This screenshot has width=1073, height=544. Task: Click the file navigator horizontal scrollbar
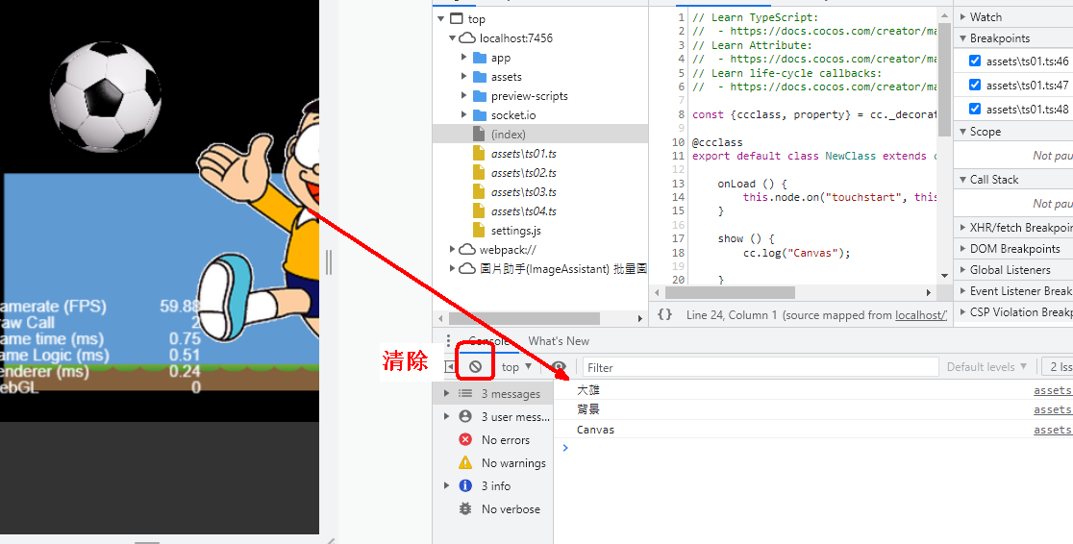click(524, 319)
